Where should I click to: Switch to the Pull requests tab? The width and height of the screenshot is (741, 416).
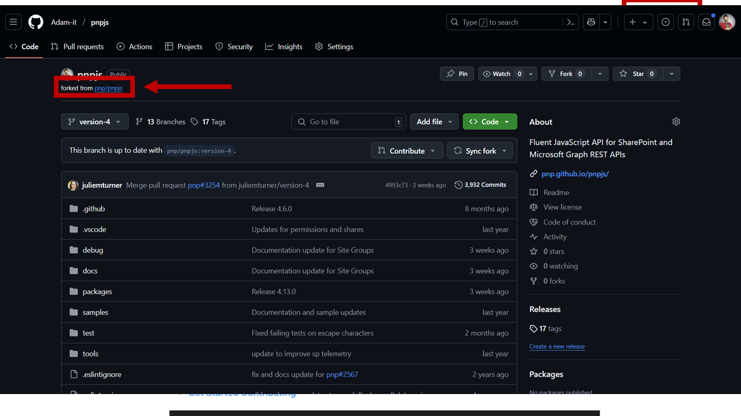[77, 47]
